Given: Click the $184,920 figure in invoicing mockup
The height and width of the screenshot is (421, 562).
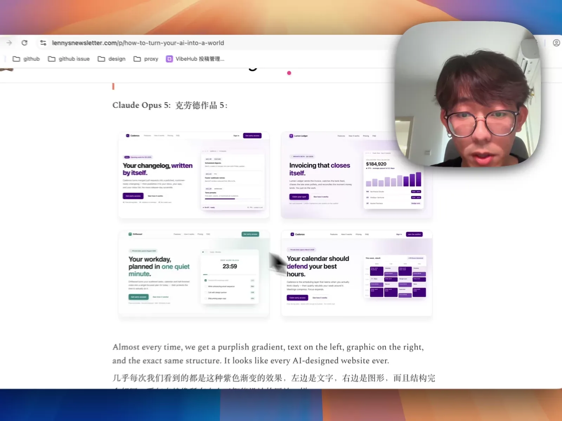Looking at the screenshot, I should 376,164.
